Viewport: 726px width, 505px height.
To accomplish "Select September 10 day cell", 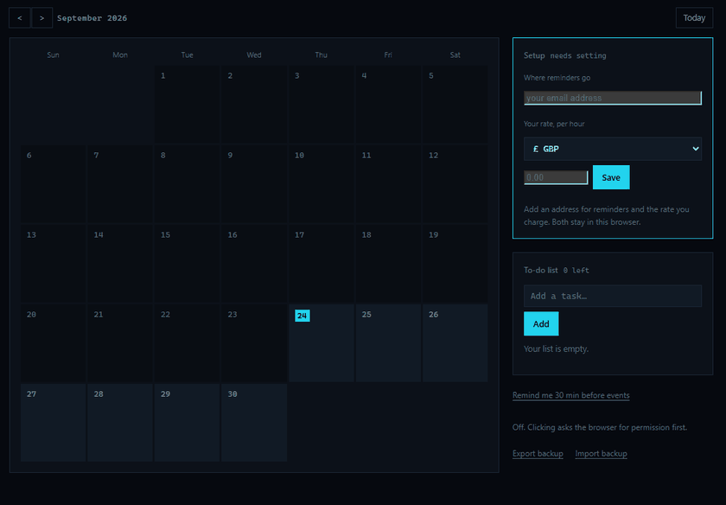I will click(322, 184).
